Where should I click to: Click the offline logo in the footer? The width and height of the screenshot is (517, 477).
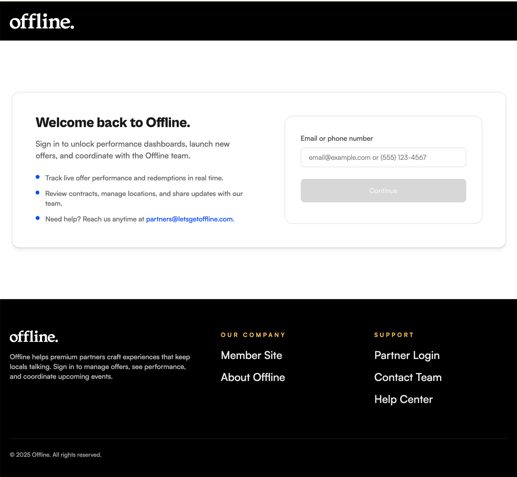tap(34, 336)
